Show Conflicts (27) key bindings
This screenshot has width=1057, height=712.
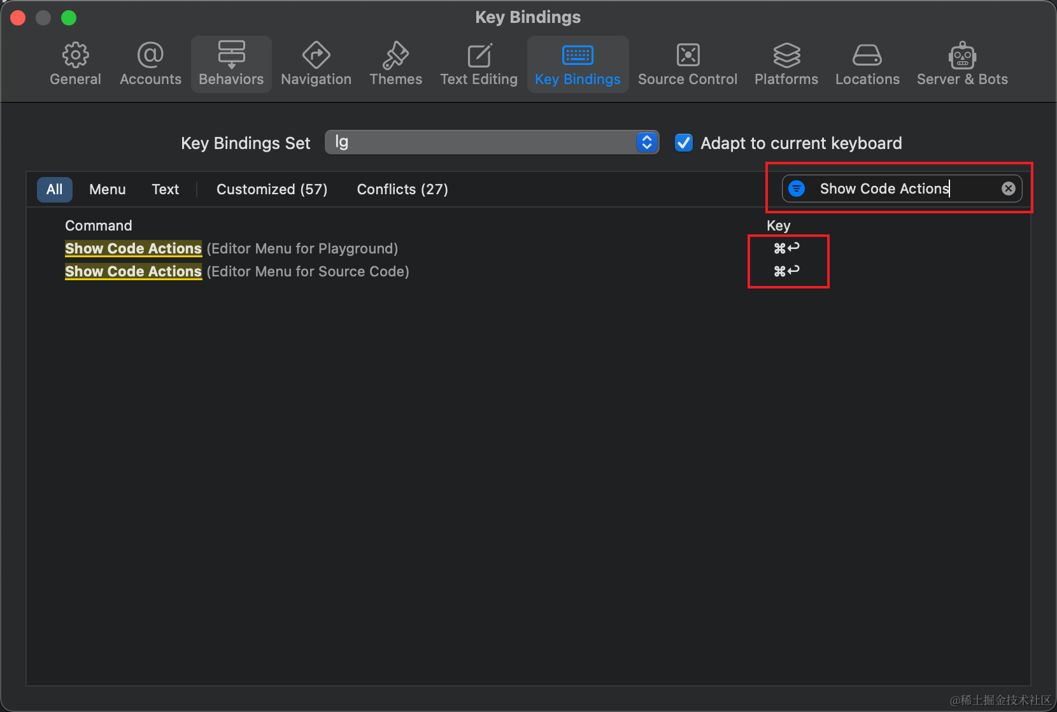[x=402, y=189]
